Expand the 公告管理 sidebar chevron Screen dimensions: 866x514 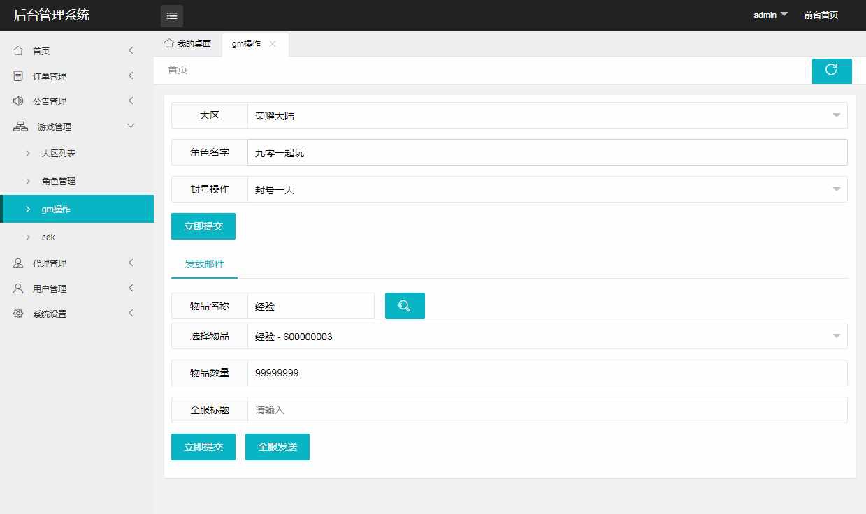[x=131, y=101]
